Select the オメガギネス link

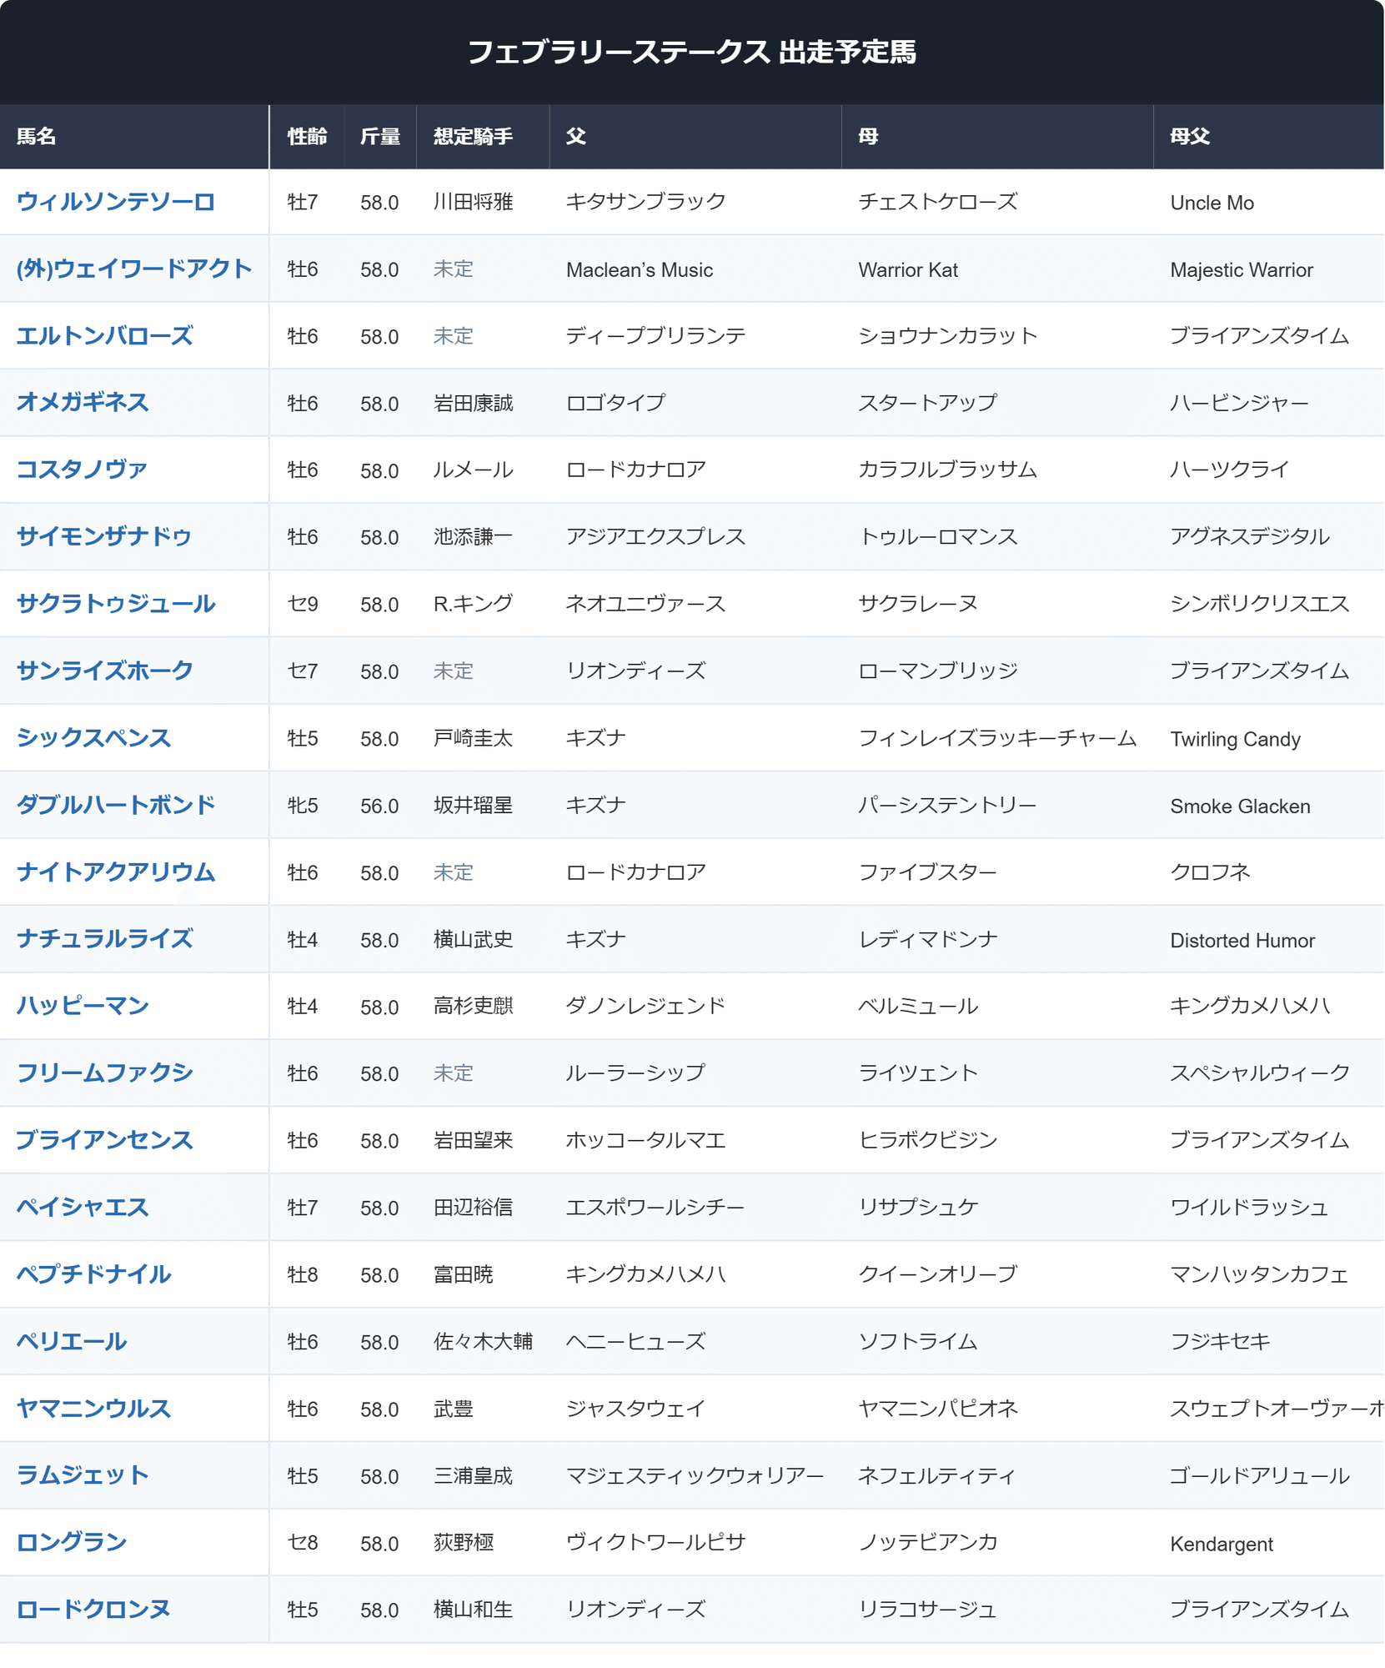83,403
